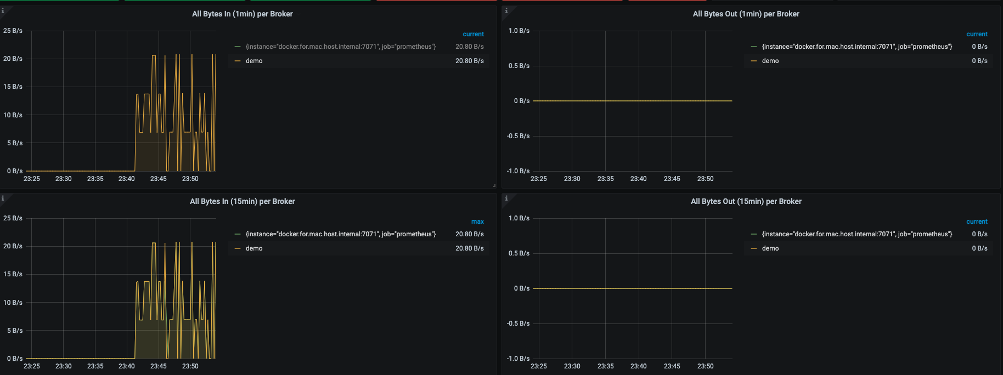The width and height of the screenshot is (1003, 375).
Task: Toggle demo series in All Bytes Out (15min) legend
Action: 770,248
